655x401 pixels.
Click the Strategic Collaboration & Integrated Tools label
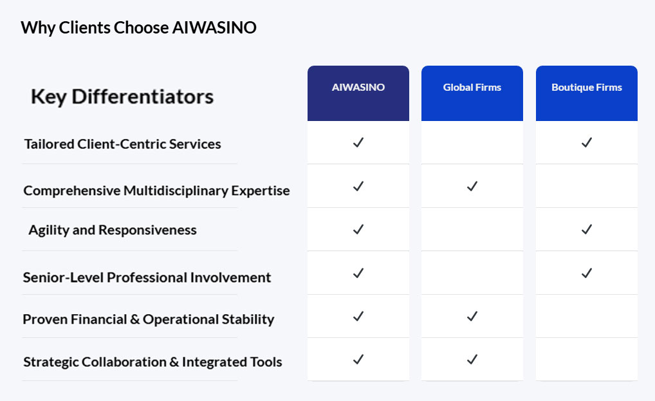pyautogui.click(x=152, y=362)
